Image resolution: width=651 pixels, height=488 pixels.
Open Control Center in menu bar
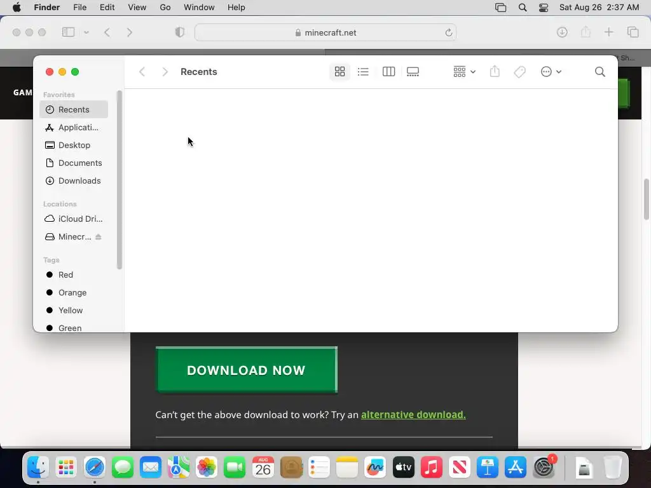pos(544,8)
